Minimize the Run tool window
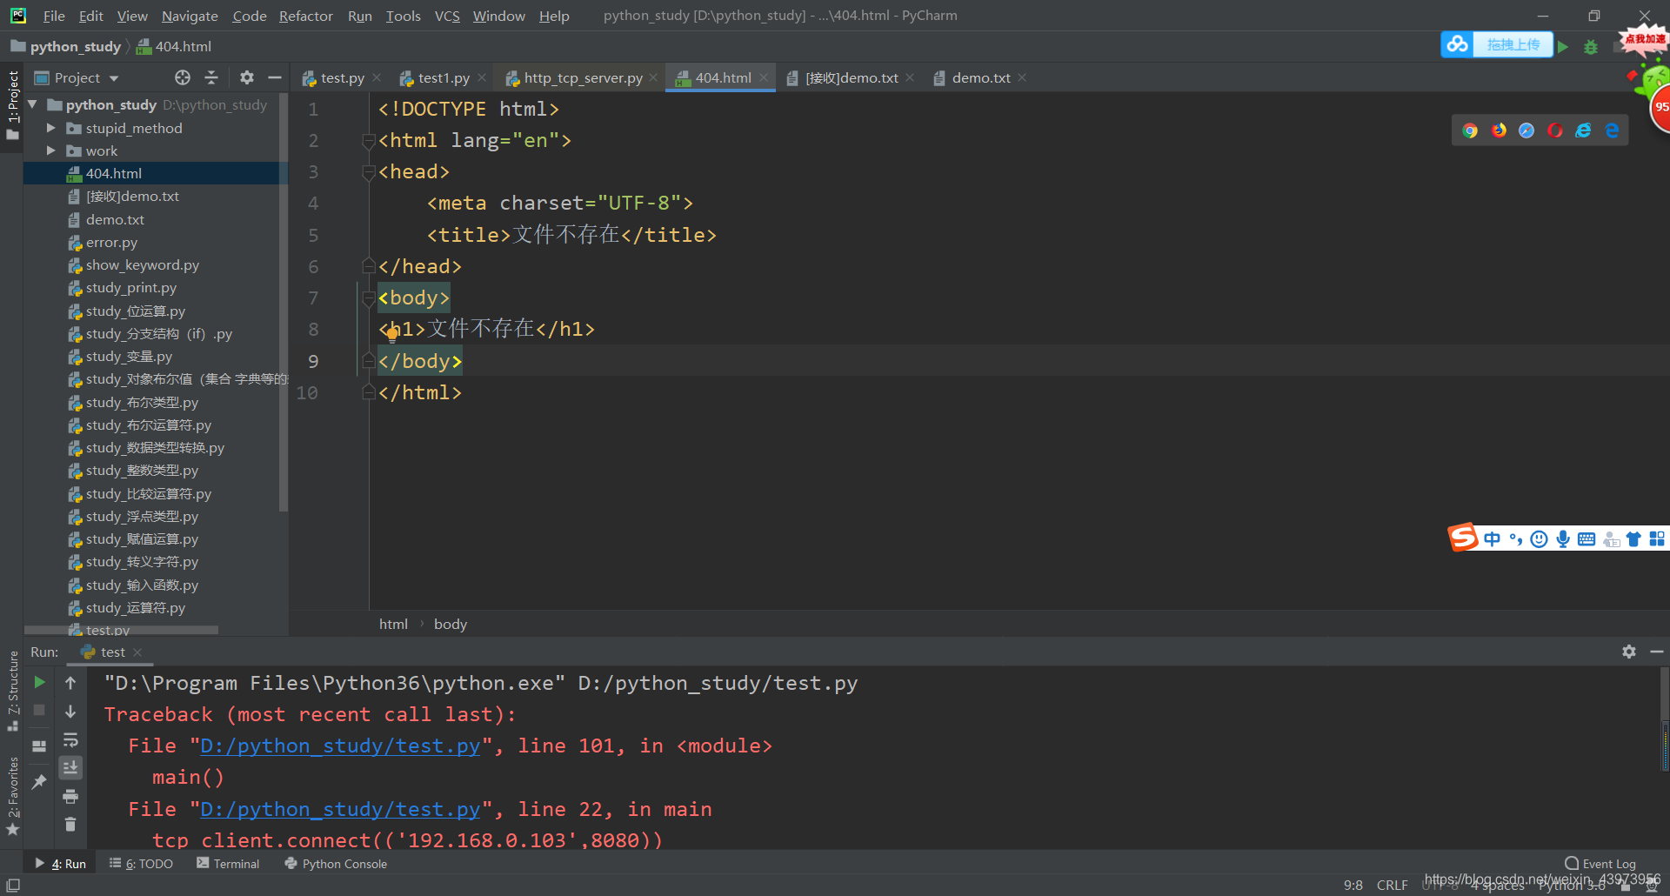Image resolution: width=1670 pixels, height=896 pixels. pos(1657,652)
